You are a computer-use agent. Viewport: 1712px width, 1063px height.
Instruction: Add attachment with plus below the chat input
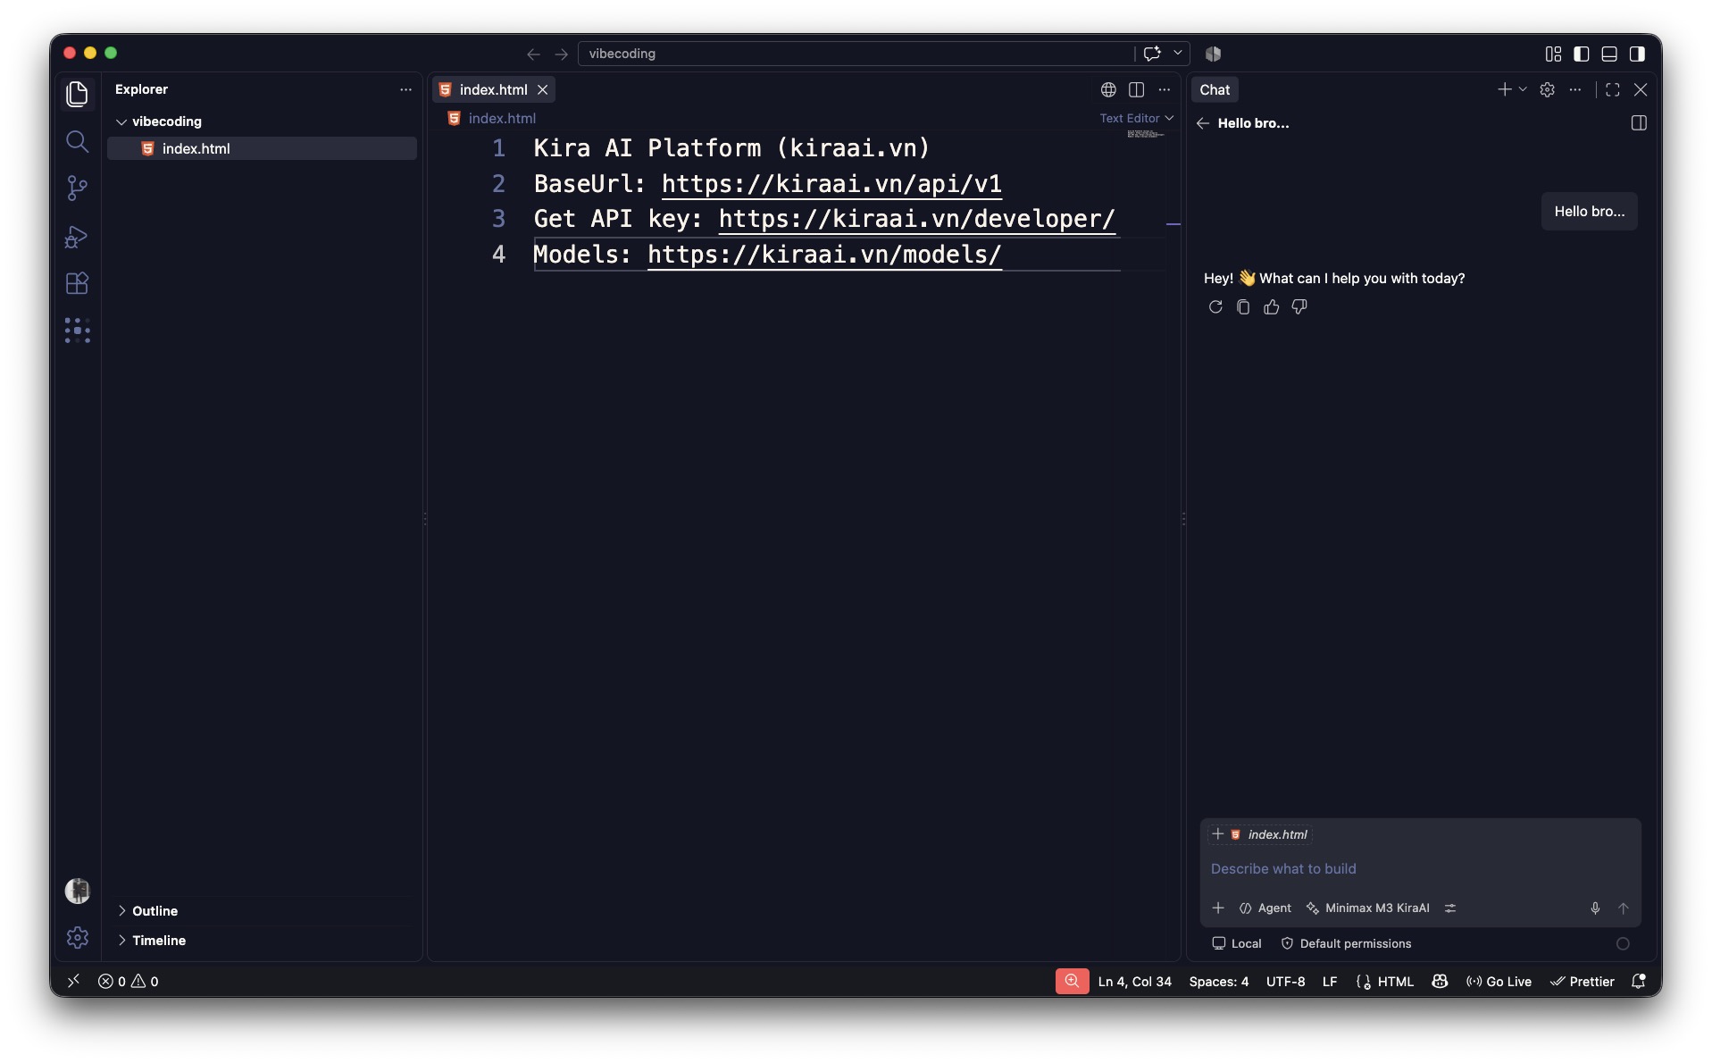[1218, 908]
